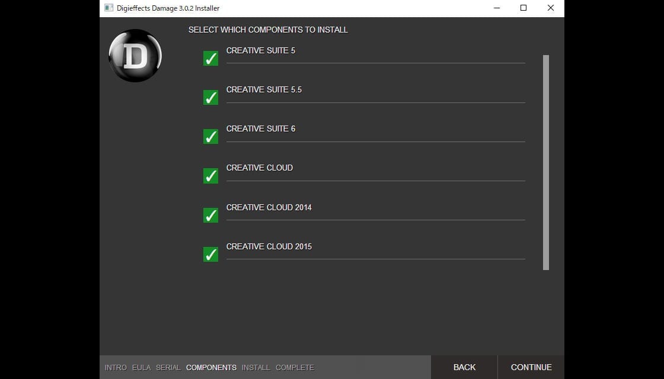The width and height of the screenshot is (664, 379).
Task: Click the Digieffects D sphere logo
Action: pos(135,56)
